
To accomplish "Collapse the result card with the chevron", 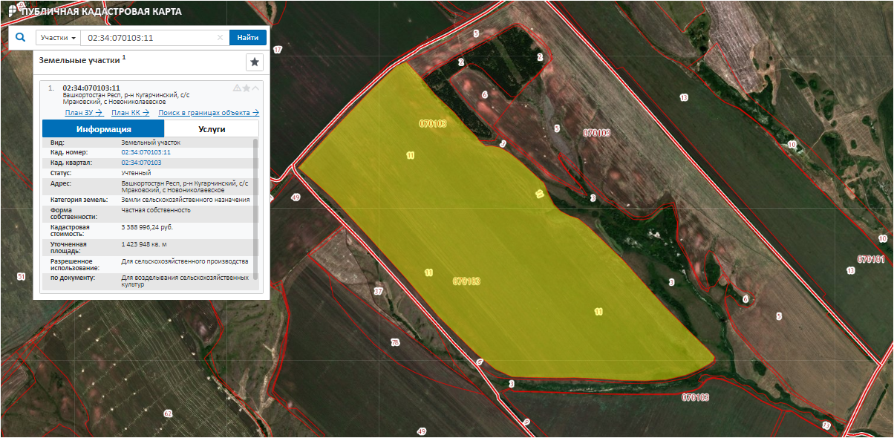I will click(256, 88).
